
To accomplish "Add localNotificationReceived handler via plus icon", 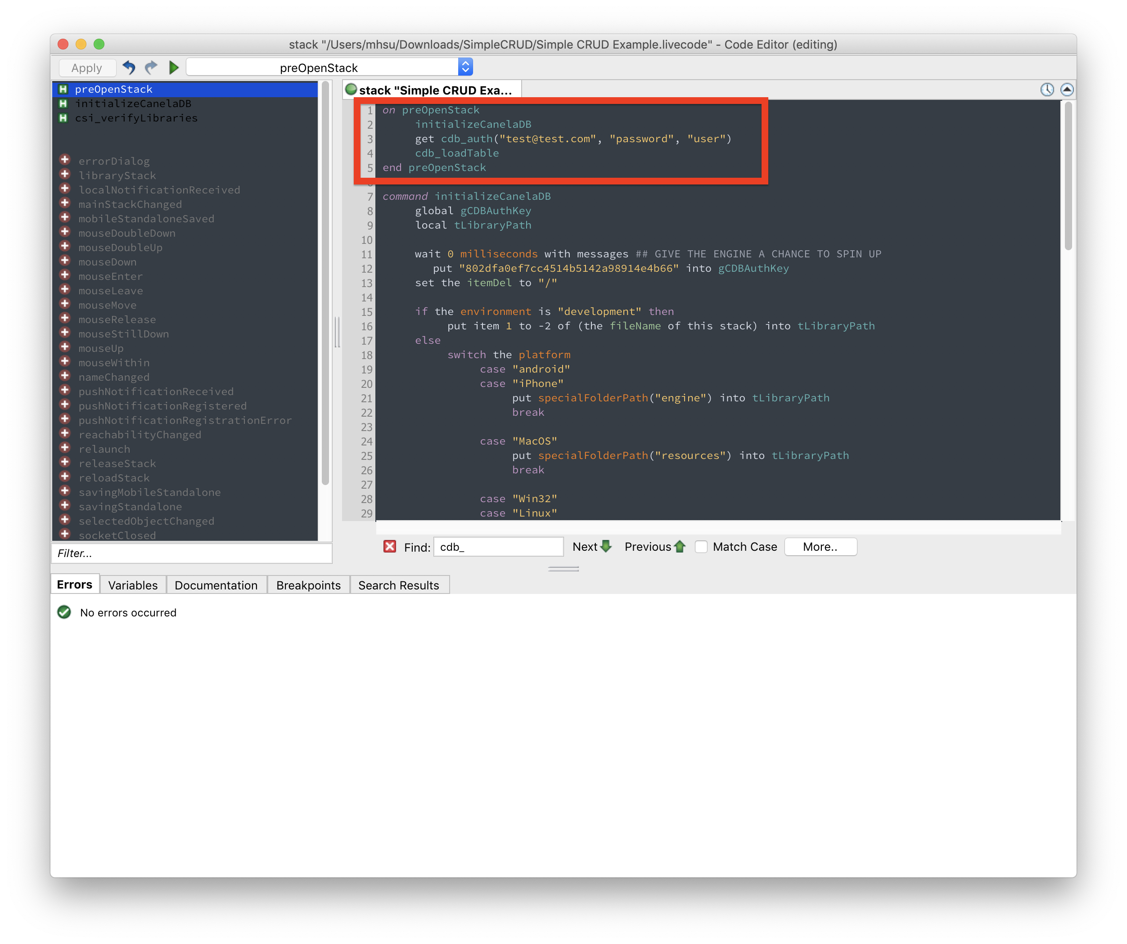I will [65, 189].
